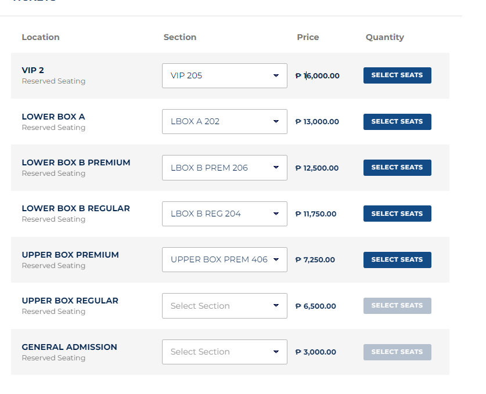Screen dimensions: 486x394
Task: Click the ₱ 13,000.00 price
Action: click(317, 122)
